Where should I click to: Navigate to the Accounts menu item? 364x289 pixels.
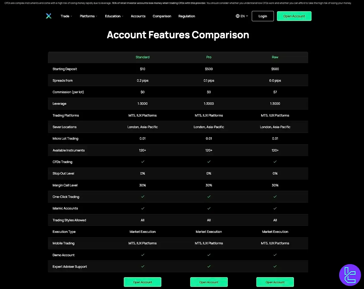pyautogui.click(x=138, y=16)
